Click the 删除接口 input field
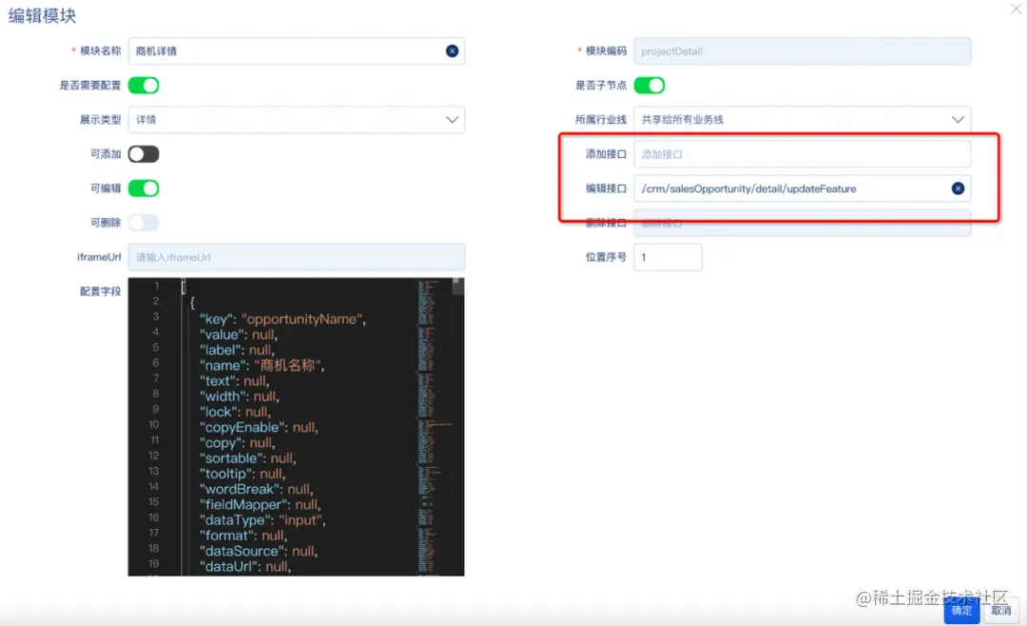The width and height of the screenshot is (1027, 626). (x=803, y=223)
